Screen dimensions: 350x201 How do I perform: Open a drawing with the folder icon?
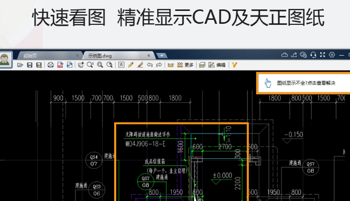click(20, 65)
